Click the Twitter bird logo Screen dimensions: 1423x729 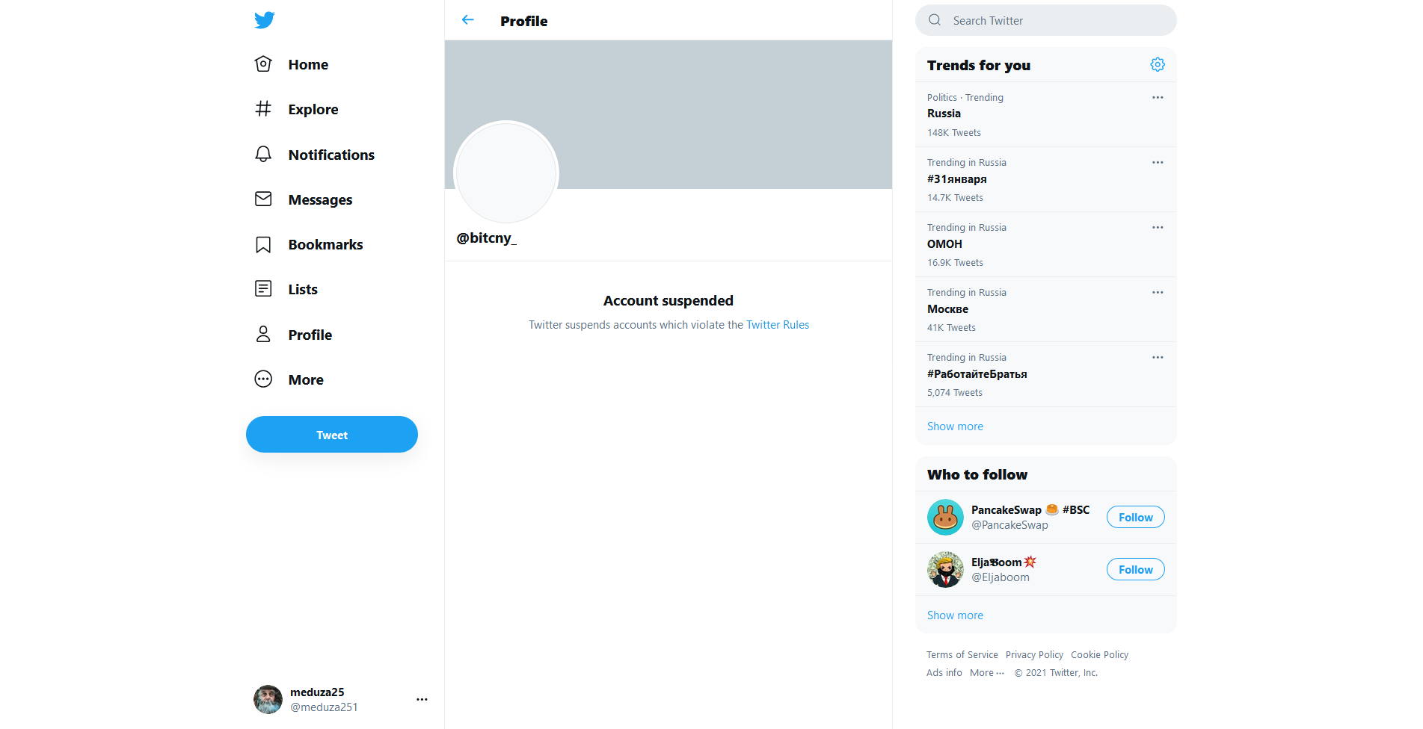click(264, 20)
